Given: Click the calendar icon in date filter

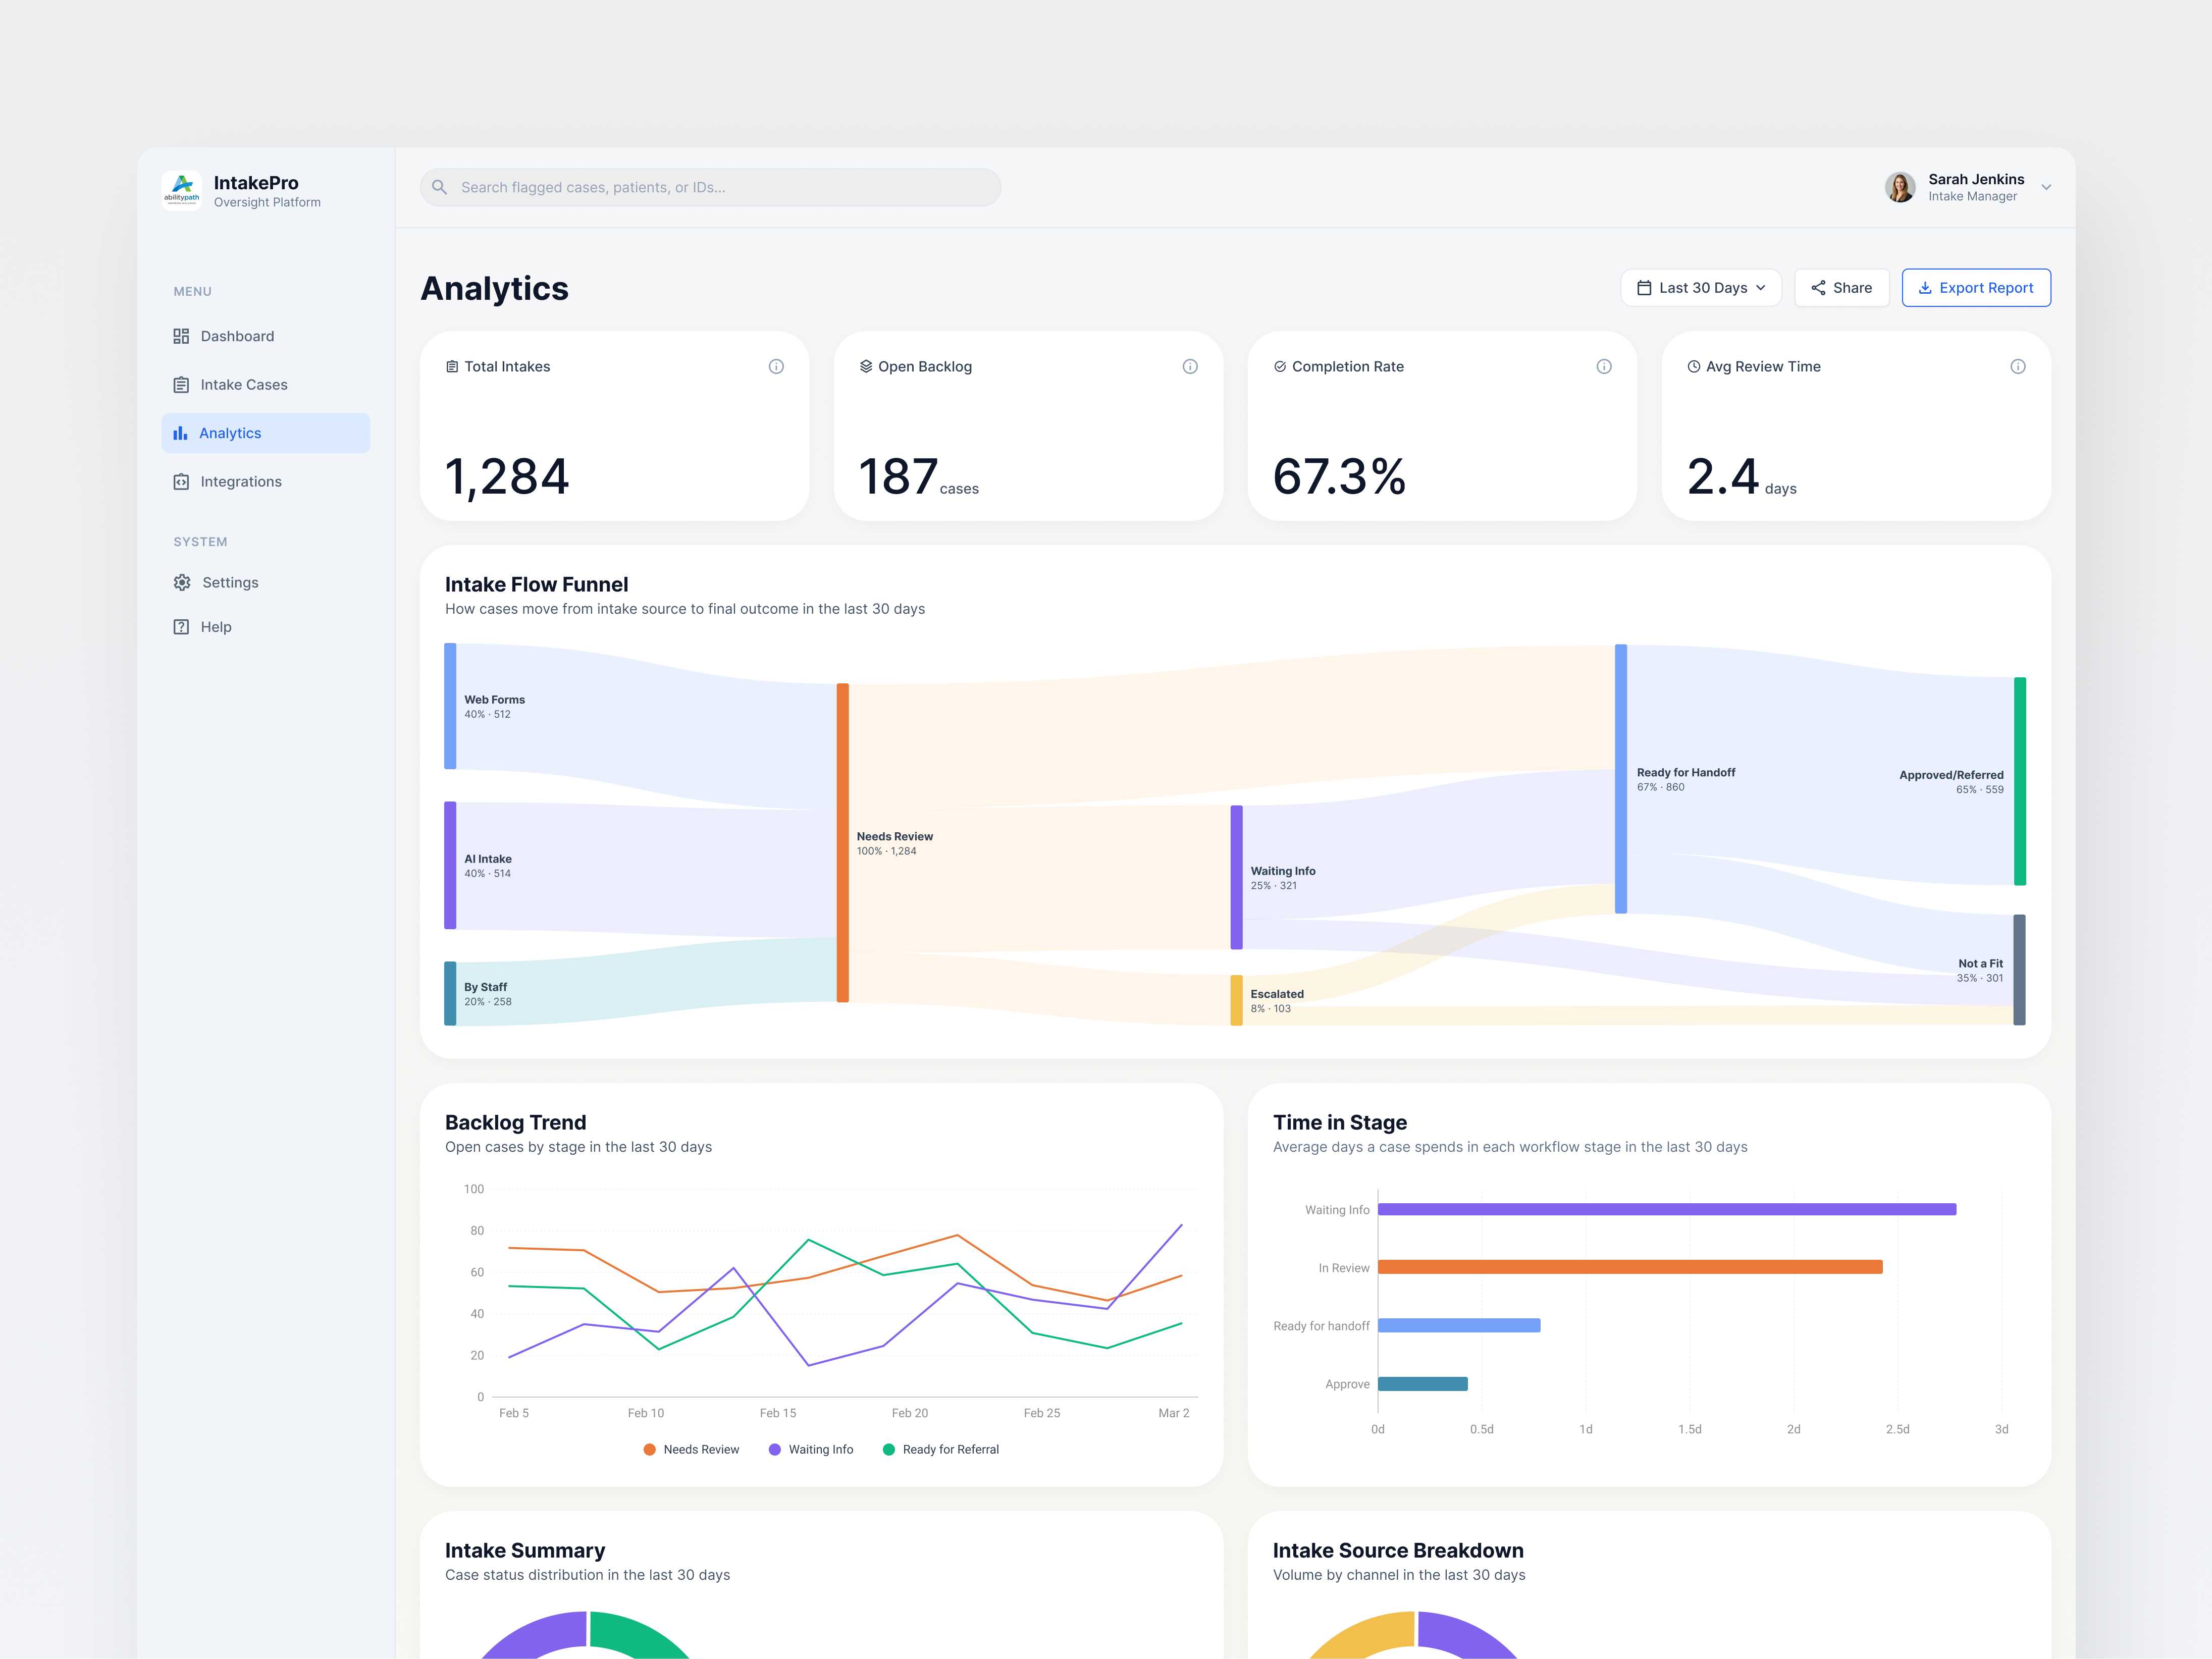Looking at the screenshot, I should (1644, 288).
